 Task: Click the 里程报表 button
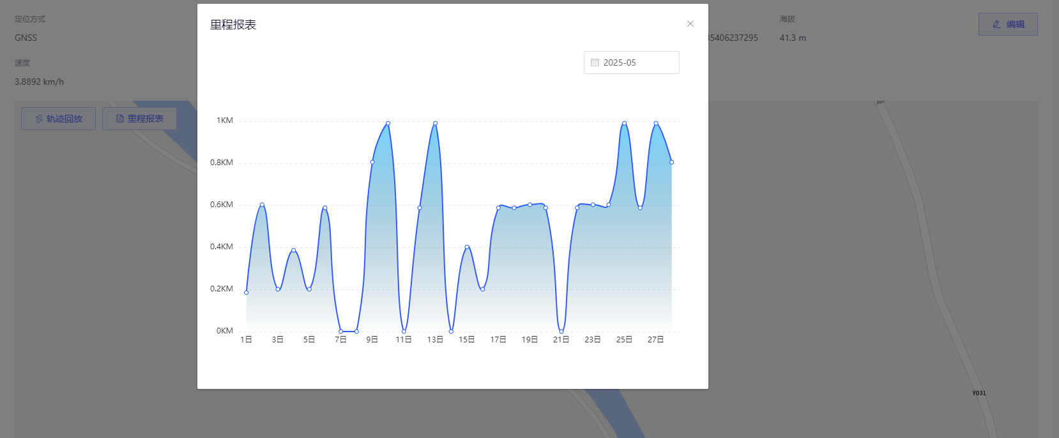pyautogui.click(x=139, y=119)
